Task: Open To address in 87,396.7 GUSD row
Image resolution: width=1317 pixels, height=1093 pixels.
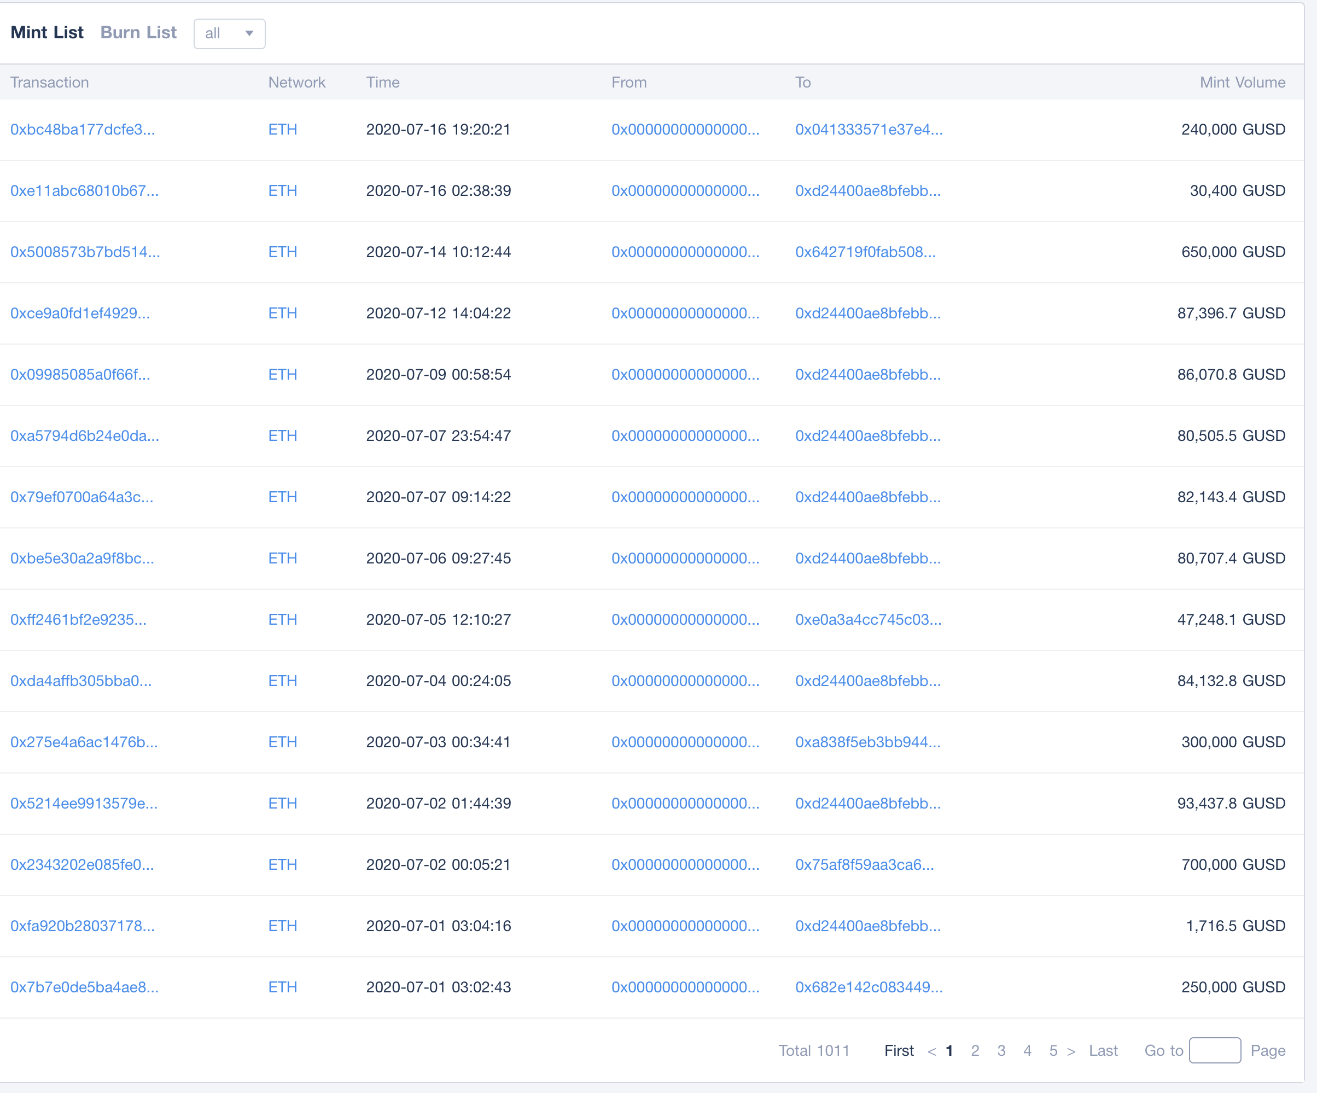Action: point(868,313)
